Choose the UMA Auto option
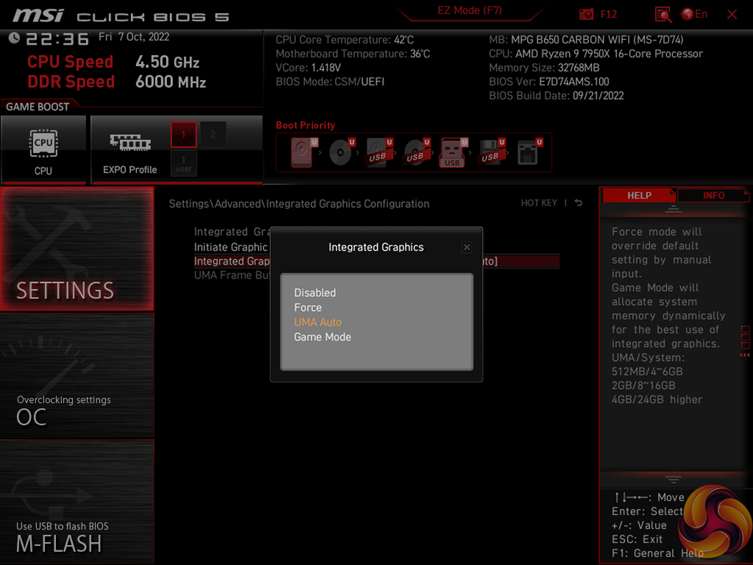753x565 pixels. tap(318, 323)
